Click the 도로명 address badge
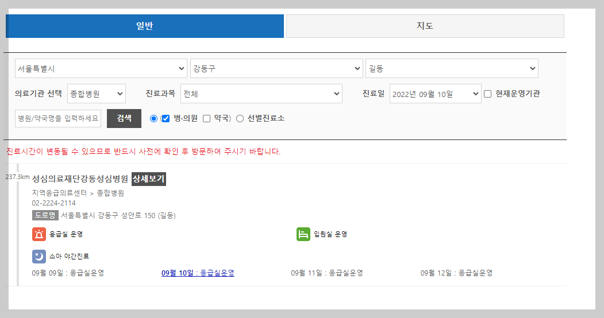Screen dimensions: 604x318 [45, 215]
